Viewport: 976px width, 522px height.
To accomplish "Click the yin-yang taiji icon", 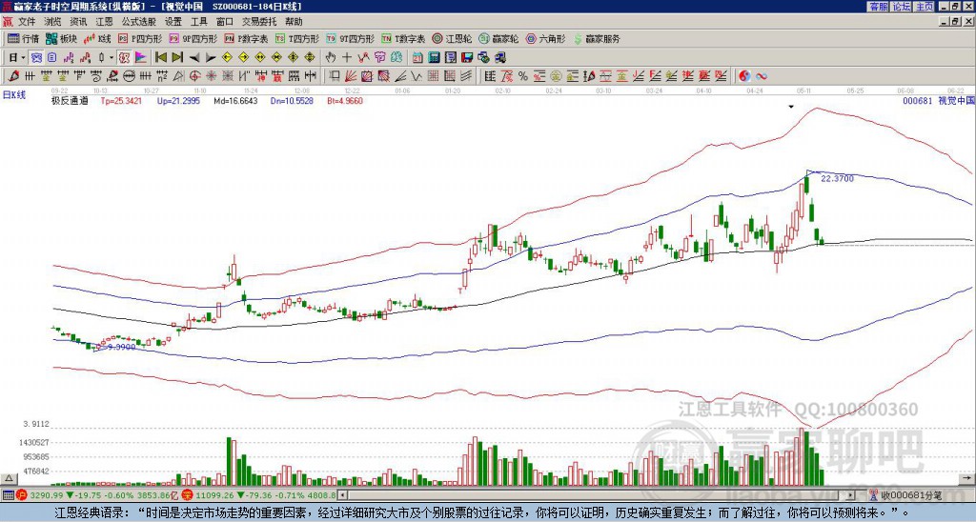I will tap(744, 76).
